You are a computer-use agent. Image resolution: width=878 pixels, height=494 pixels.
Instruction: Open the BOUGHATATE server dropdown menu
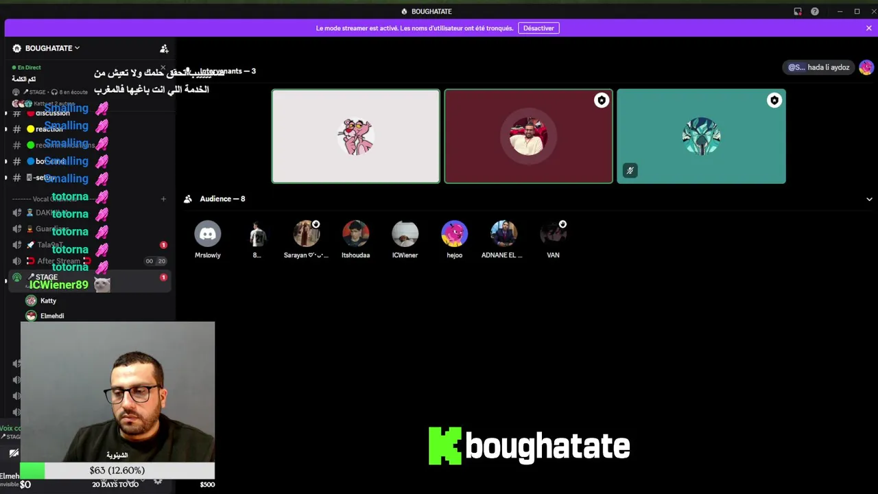47,48
